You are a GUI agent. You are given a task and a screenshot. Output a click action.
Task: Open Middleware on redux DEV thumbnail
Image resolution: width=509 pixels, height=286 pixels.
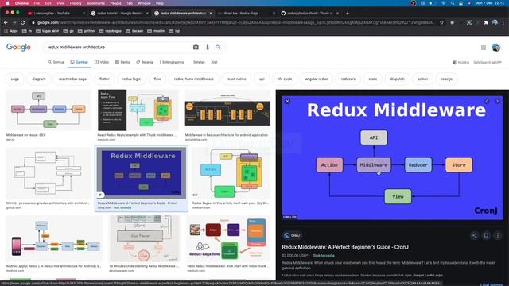(48, 110)
